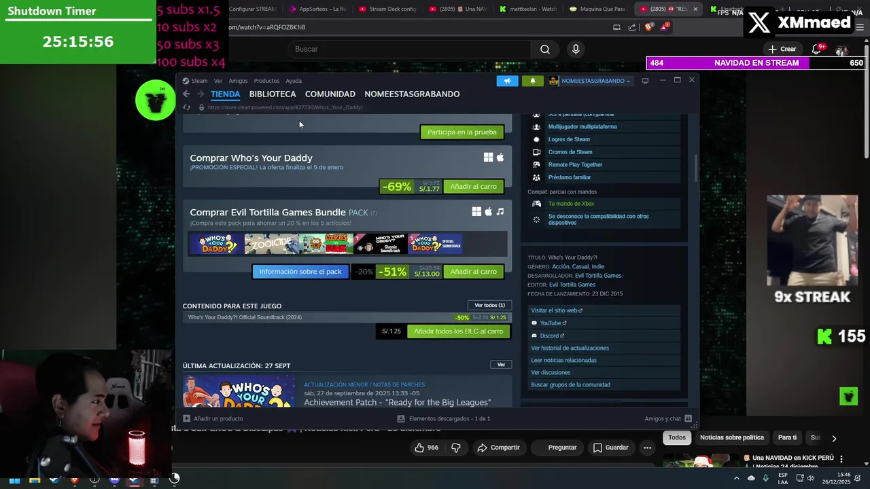Open Zooicide bundle thumbnail
Image resolution: width=870 pixels, height=489 pixels.
[x=271, y=244]
